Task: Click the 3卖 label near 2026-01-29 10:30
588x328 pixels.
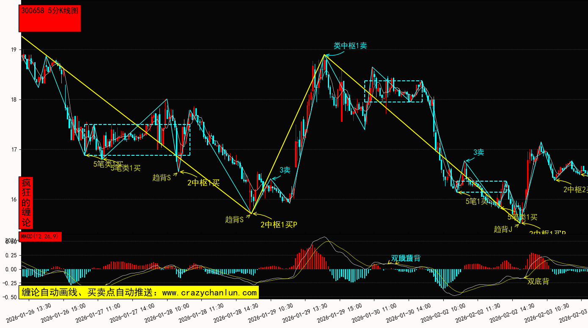Action: point(285,170)
